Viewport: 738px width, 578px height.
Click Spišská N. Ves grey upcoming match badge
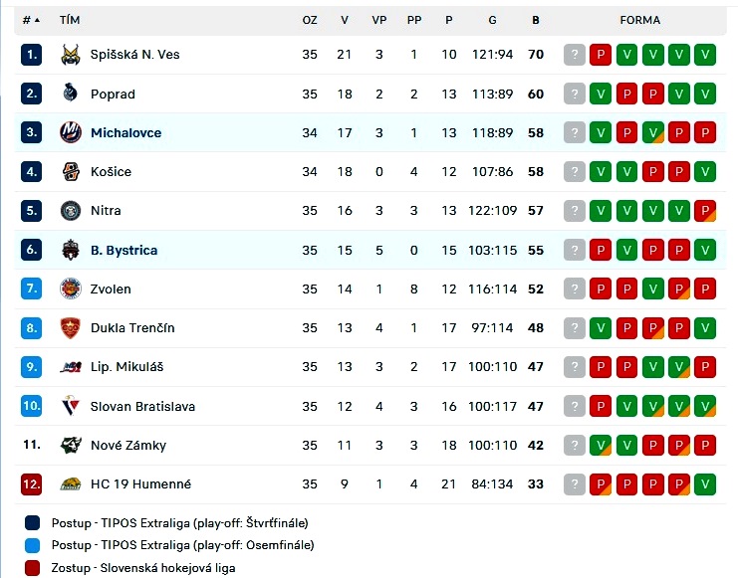(x=575, y=55)
